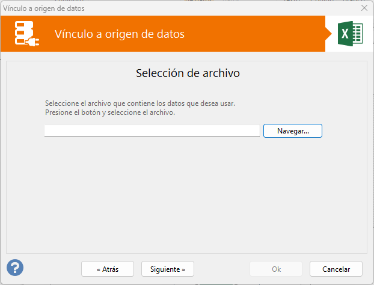
Task: Click the empty grey area below the file field
Action: 186,192
